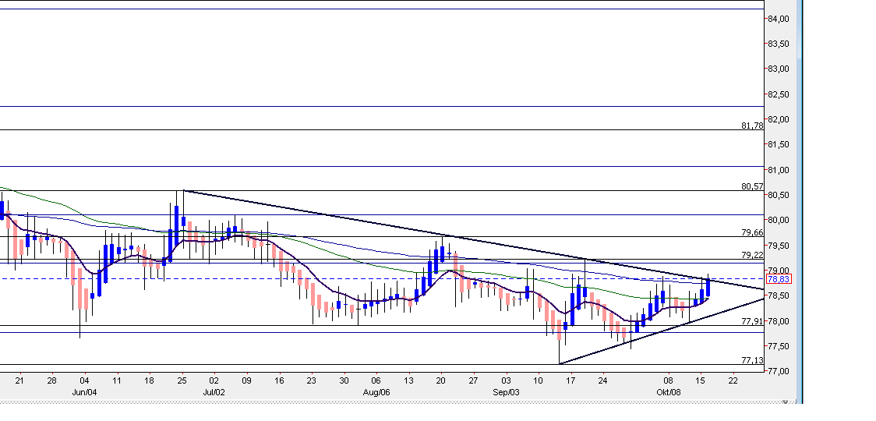Click the 84,00 price axis label
The height and width of the screenshot is (421, 876).
(x=779, y=19)
